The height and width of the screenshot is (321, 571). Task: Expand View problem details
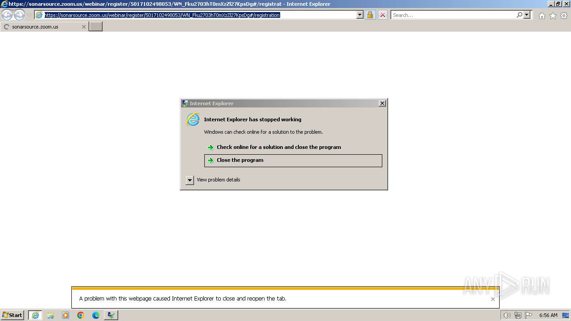[190, 180]
